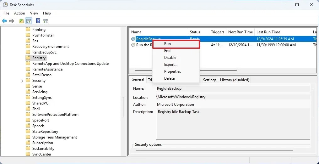Click the Name field showing RegIdleBackup

tap(233, 88)
